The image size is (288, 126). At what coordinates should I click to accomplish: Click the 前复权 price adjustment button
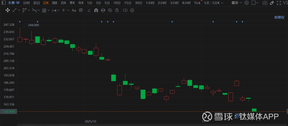pyautogui.click(x=279, y=17)
